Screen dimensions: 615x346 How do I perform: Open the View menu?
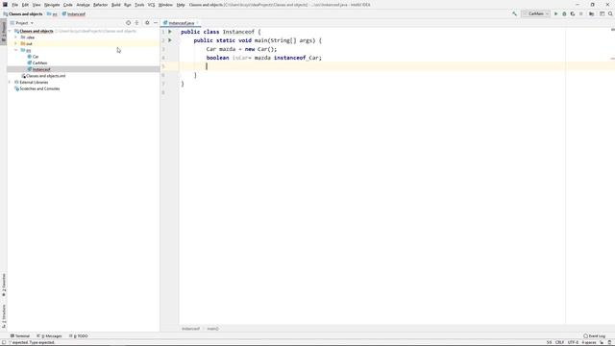(37, 5)
